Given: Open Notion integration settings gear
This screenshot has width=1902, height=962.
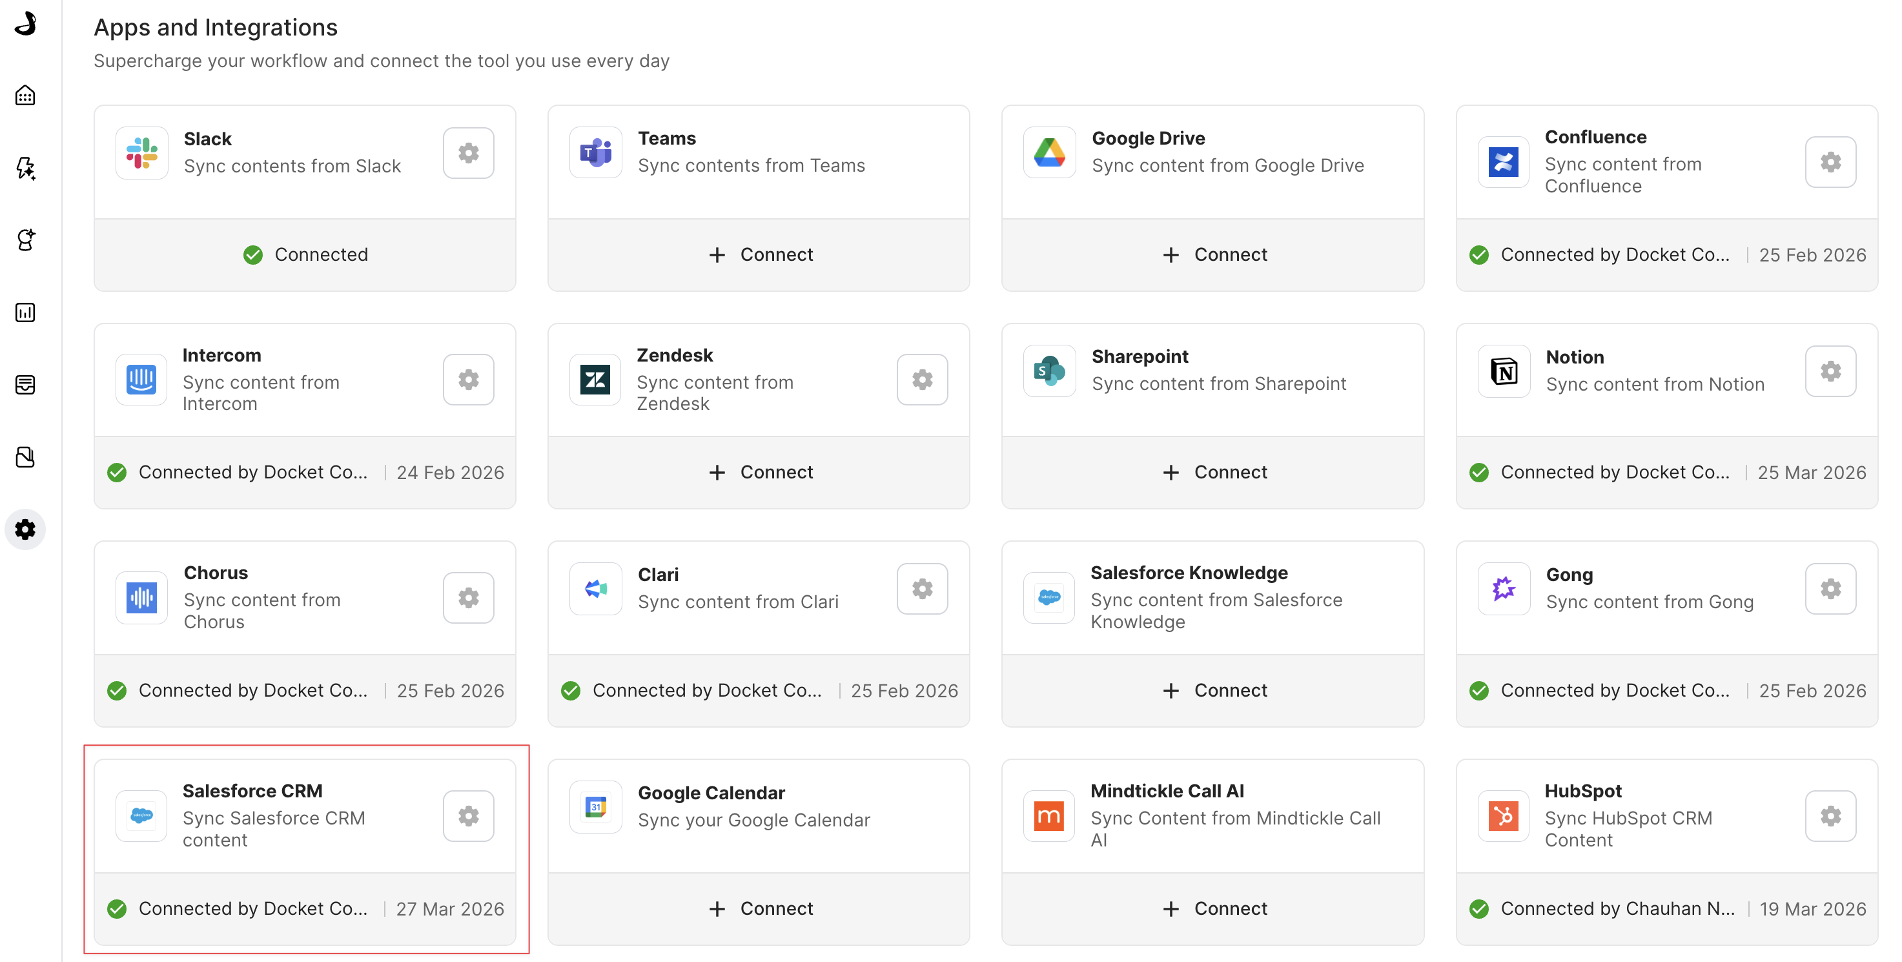Looking at the screenshot, I should coord(1830,371).
